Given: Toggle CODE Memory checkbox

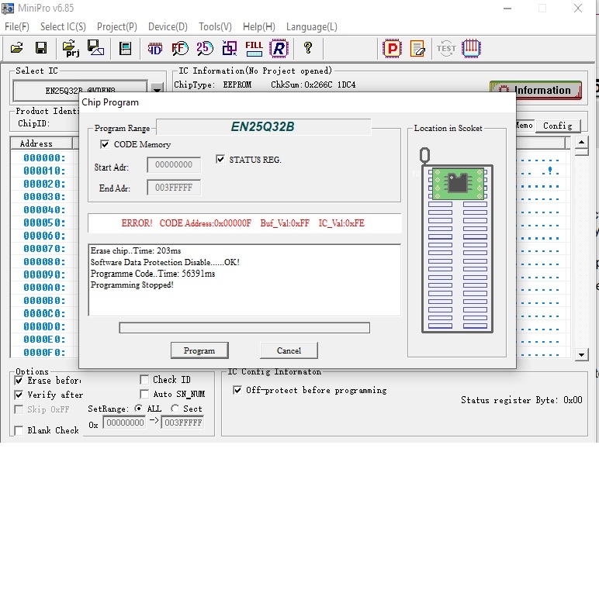Looking at the screenshot, I should [104, 144].
